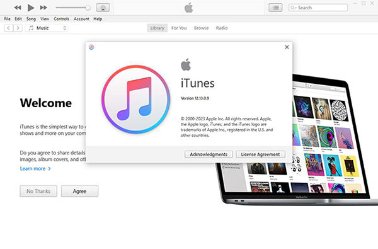Viewport: 378px width, 249px height.
Task: Click the large iTunes music note logo
Action: 135,100
